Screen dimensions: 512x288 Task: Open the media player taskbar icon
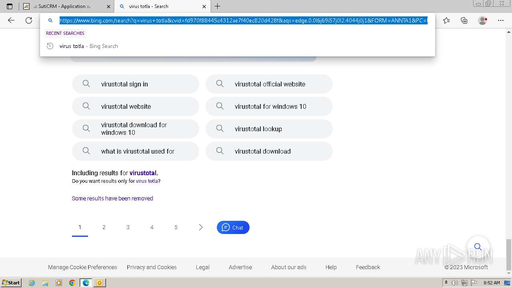59,283
